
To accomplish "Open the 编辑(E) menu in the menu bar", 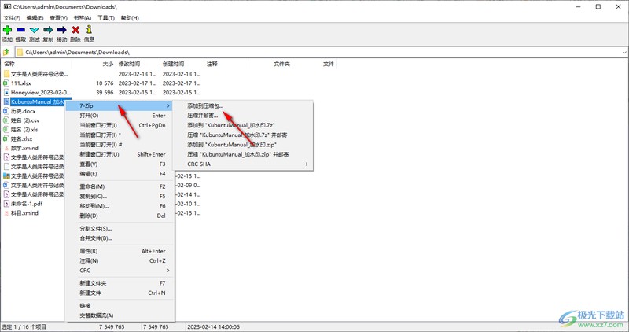I will click(35, 18).
